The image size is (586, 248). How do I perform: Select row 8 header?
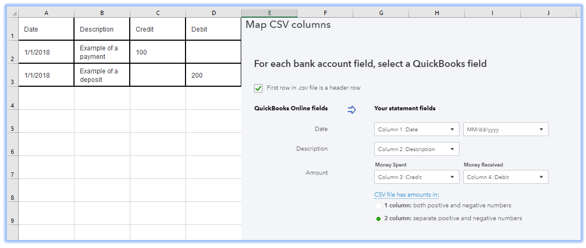(x=13, y=191)
